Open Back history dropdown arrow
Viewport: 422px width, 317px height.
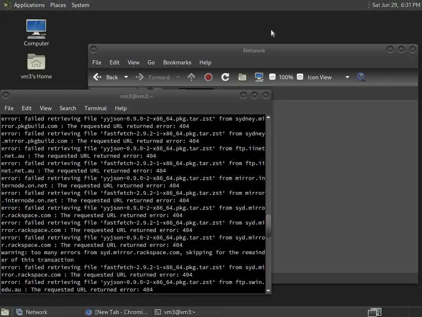click(x=126, y=77)
